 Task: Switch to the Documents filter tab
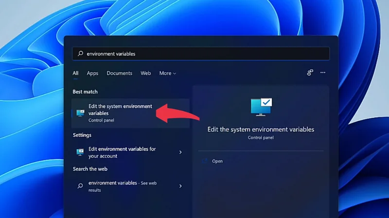click(x=119, y=73)
